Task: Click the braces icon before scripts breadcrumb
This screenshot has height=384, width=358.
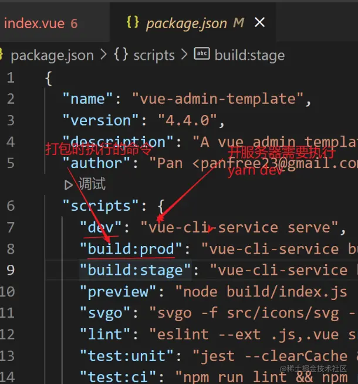Action: click(x=121, y=55)
